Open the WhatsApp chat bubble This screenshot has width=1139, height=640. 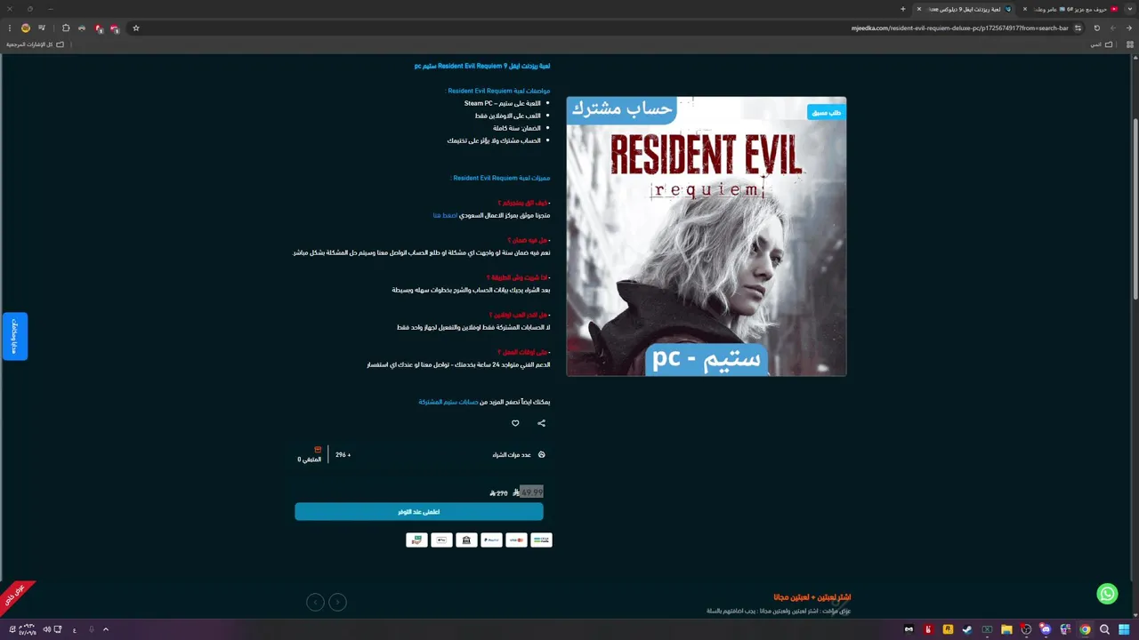(1107, 594)
